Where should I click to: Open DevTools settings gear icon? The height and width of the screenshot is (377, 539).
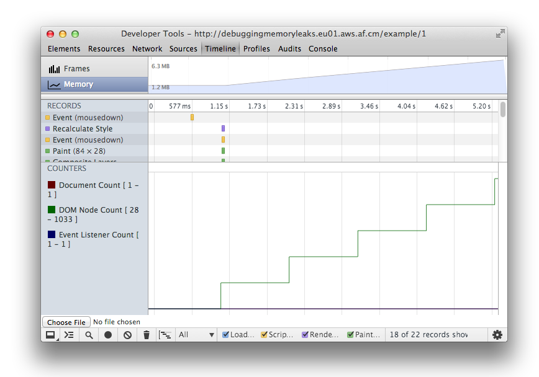497,335
